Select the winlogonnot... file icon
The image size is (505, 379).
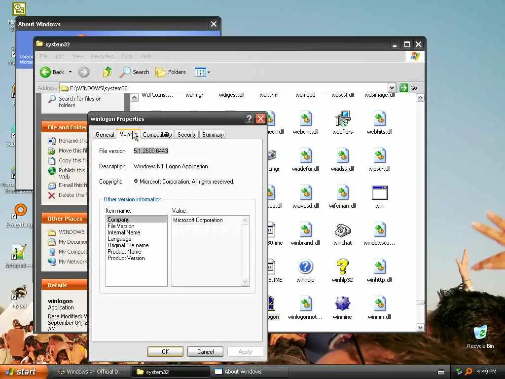[306, 303]
